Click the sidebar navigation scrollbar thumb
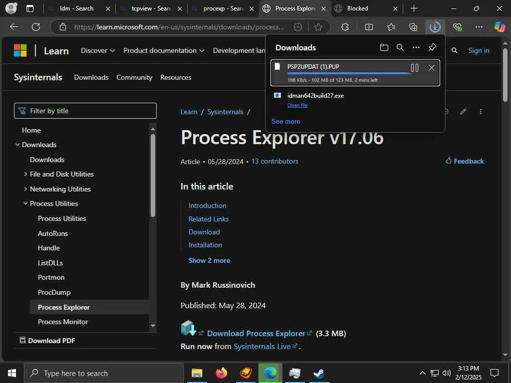Screen dimensions: 511x383 pyautogui.click(x=153, y=175)
